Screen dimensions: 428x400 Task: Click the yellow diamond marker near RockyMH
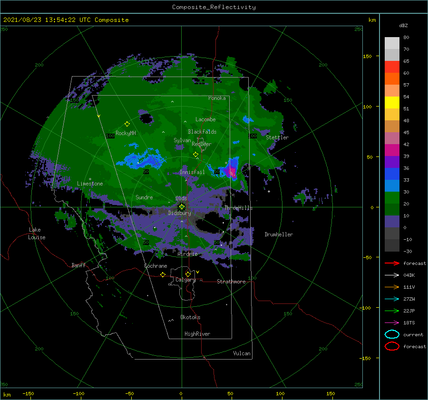[127, 124]
